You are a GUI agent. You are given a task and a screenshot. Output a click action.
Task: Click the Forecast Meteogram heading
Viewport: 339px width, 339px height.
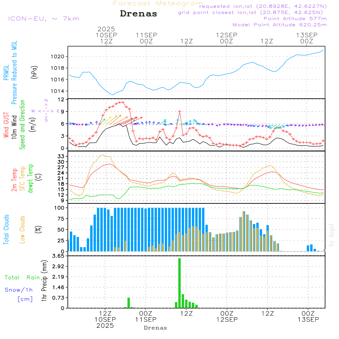(x=158, y=3)
